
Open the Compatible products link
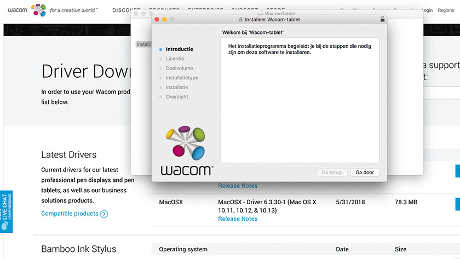point(70,214)
